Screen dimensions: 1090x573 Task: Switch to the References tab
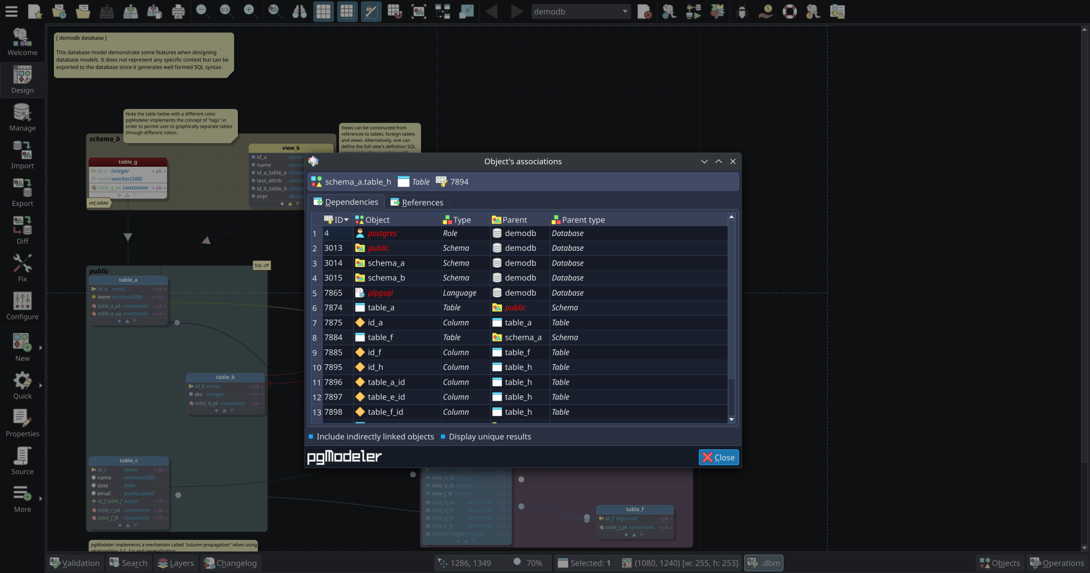click(417, 203)
